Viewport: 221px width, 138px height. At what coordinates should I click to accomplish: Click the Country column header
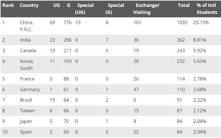click(x=29, y=6)
